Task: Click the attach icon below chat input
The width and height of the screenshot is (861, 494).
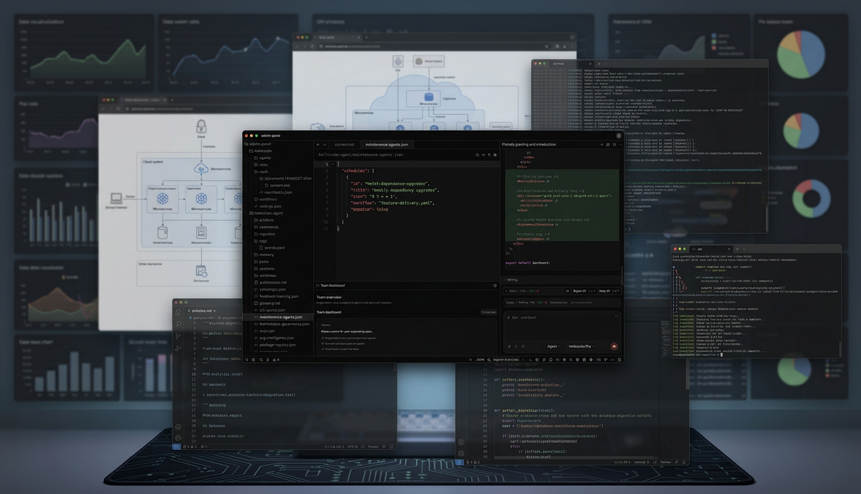Action: [510, 346]
